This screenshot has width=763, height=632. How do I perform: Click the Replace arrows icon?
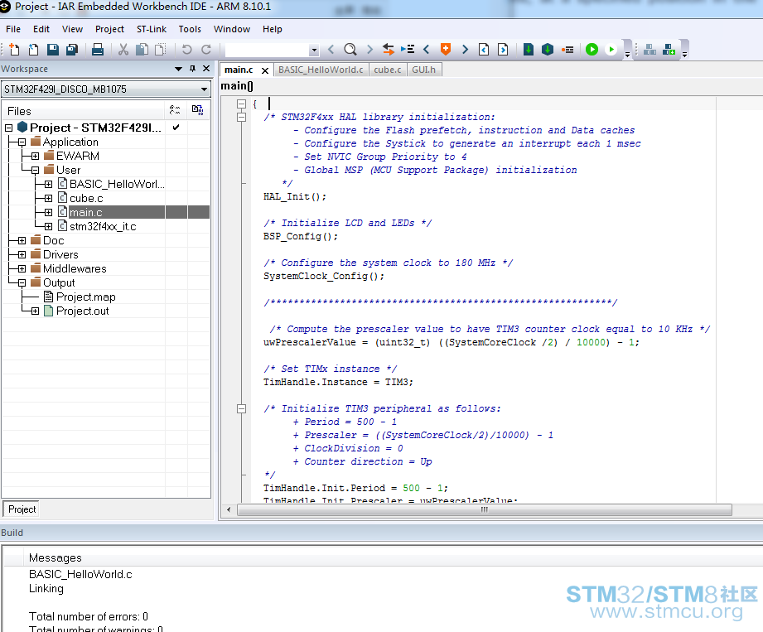(x=388, y=50)
